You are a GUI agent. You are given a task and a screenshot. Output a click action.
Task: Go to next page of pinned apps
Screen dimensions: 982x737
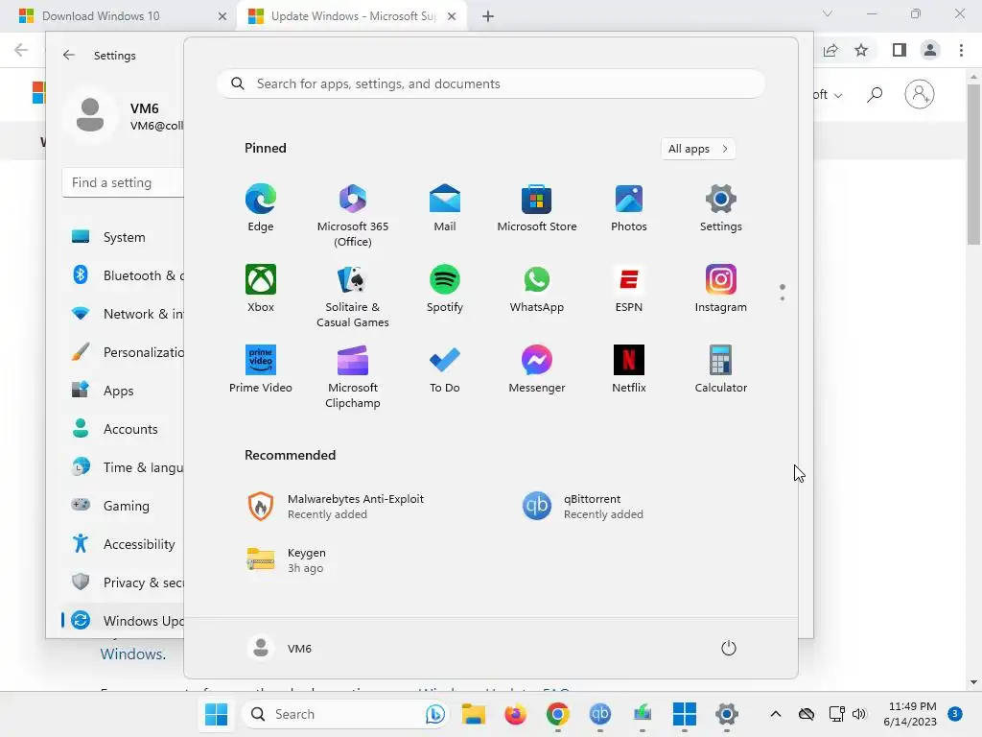point(783,298)
